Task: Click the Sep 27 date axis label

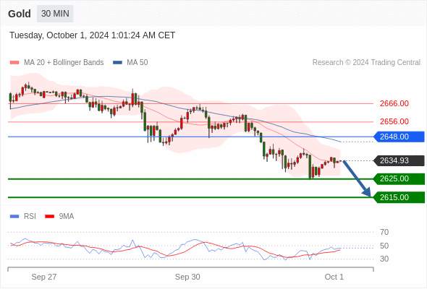Action: [44, 277]
